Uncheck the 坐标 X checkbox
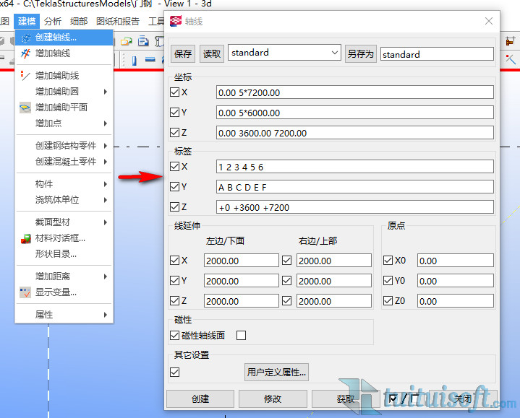The image size is (520, 418). (174, 92)
